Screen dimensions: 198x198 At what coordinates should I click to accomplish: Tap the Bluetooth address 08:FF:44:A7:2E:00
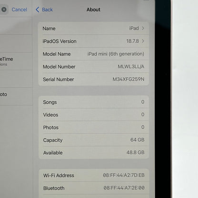coord(124,188)
